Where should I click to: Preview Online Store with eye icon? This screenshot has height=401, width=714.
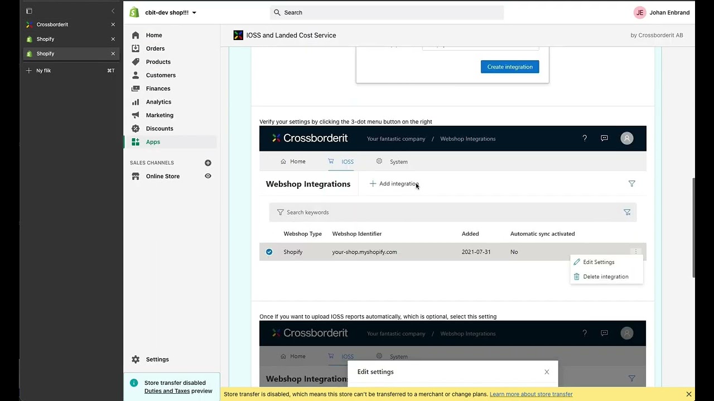[x=208, y=176]
